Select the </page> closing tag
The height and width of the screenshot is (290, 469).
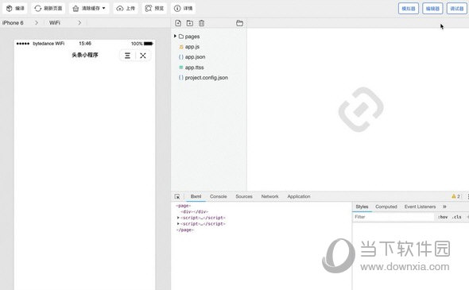click(185, 230)
